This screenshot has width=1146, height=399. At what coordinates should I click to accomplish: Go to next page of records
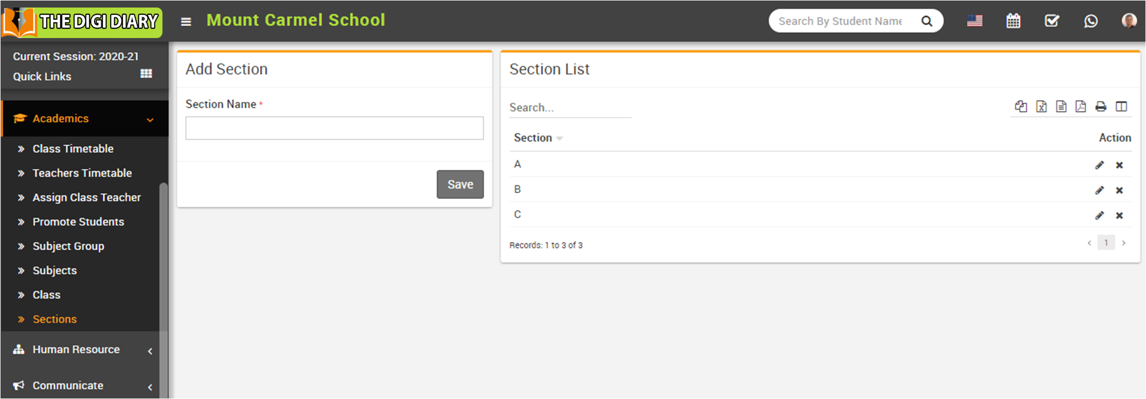point(1123,243)
